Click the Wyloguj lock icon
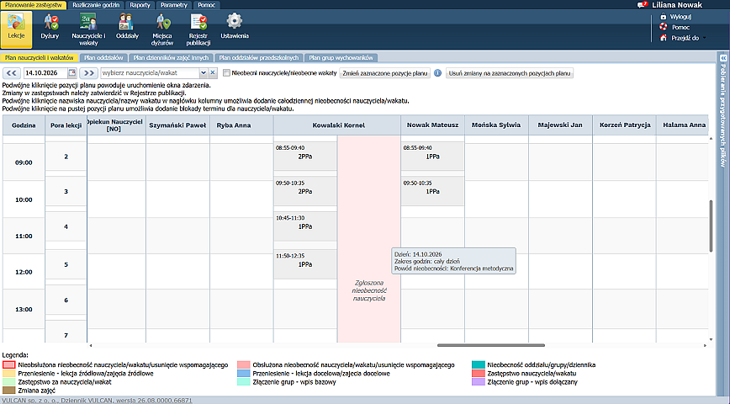 point(664,16)
